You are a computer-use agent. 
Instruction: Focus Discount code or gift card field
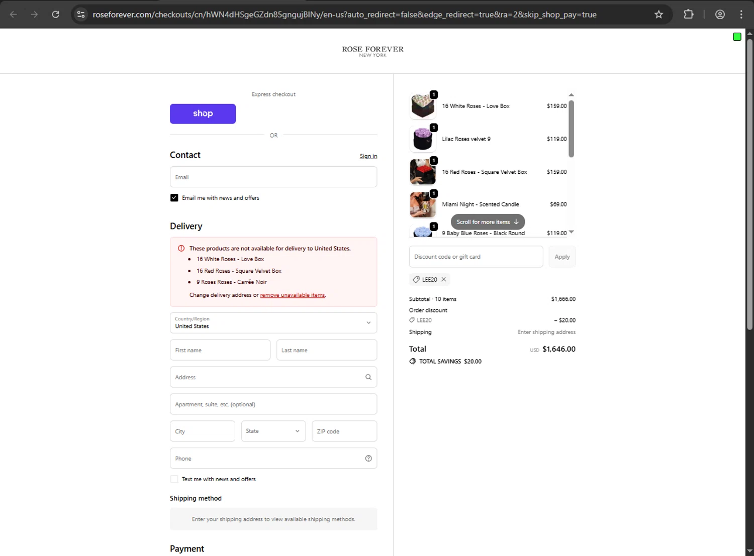pyautogui.click(x=476, y=257)
